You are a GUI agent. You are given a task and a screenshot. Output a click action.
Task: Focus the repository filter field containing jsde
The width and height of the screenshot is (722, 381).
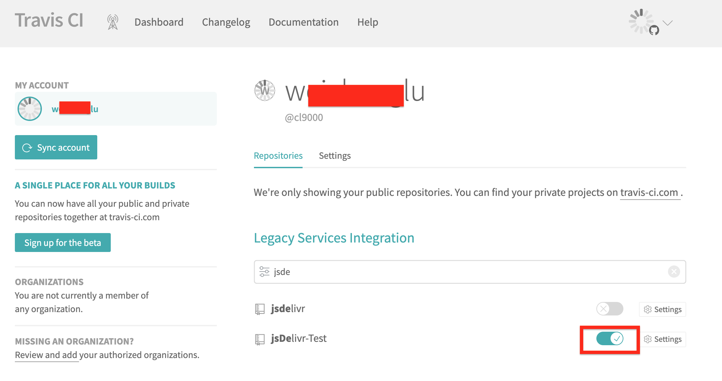click(470, 272)
